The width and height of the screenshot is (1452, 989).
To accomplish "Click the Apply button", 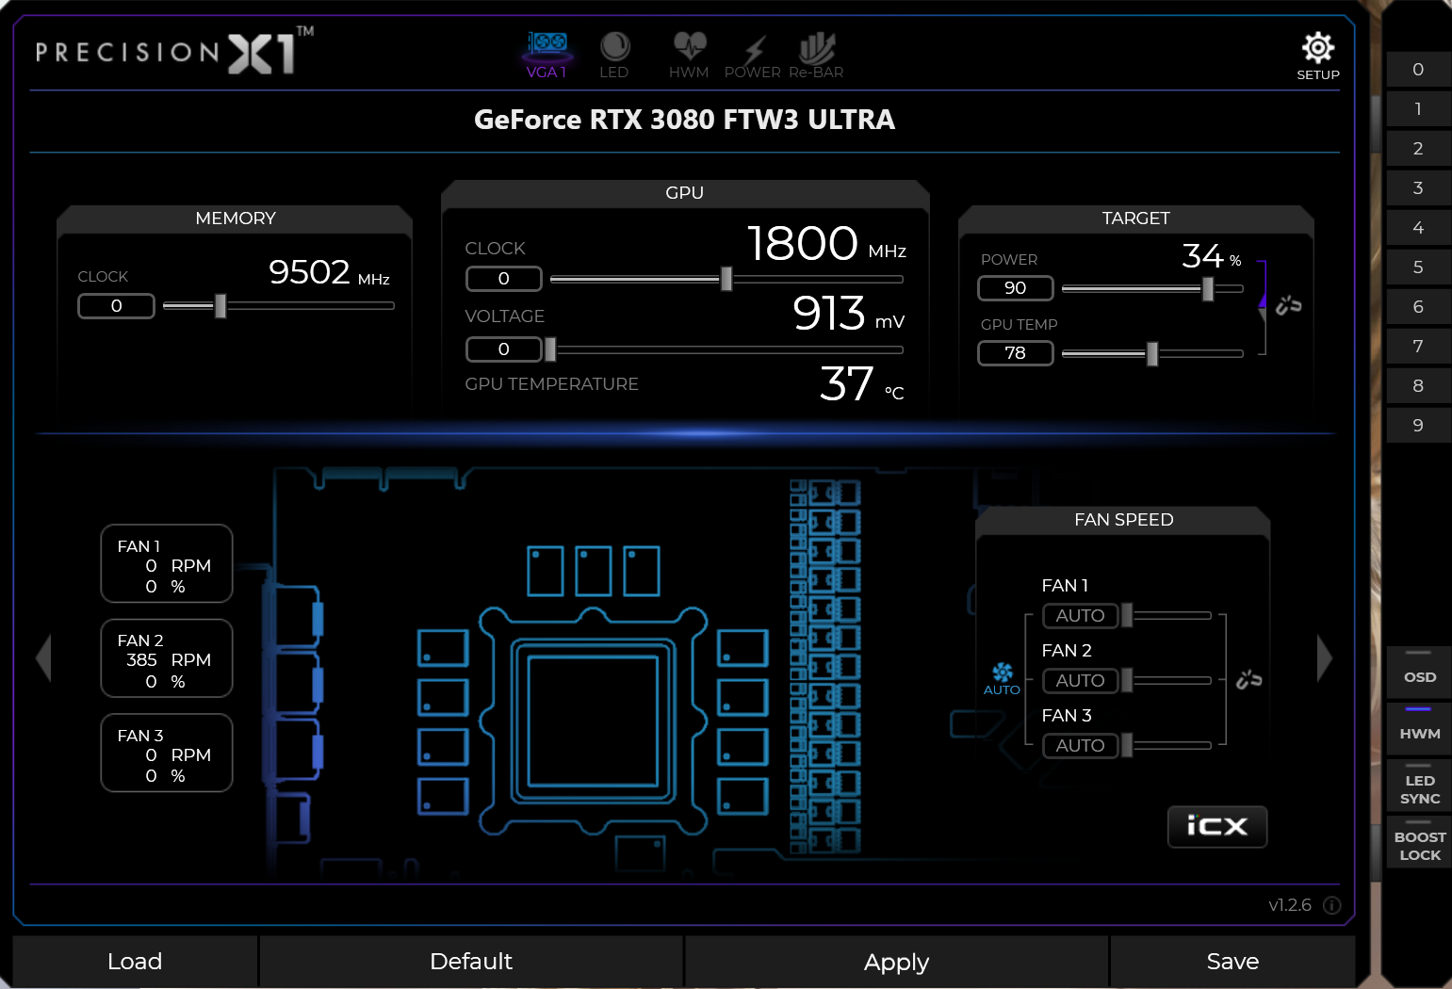I will 896,962.
